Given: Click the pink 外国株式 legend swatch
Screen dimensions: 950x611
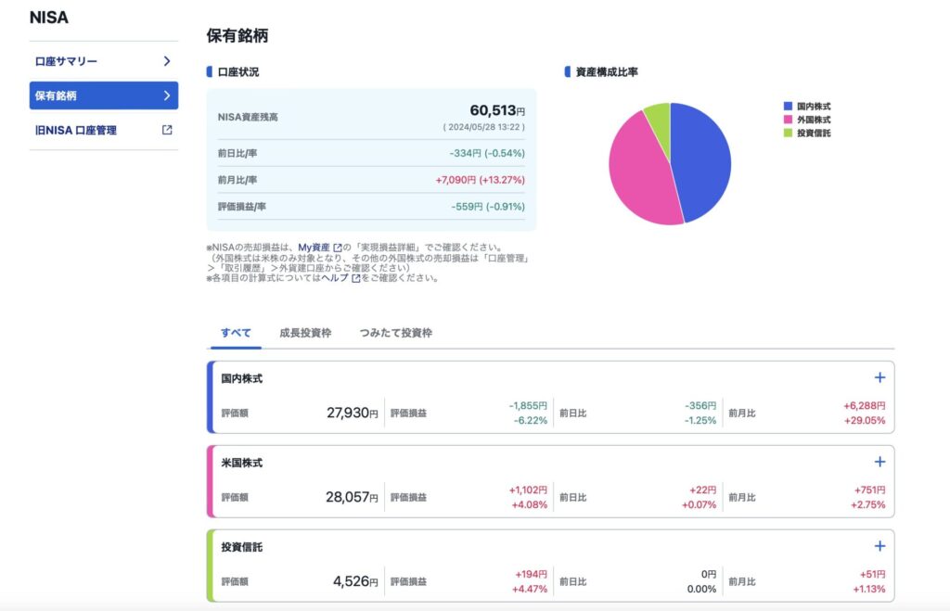Looking at the screenshot, I should [788, 120].
